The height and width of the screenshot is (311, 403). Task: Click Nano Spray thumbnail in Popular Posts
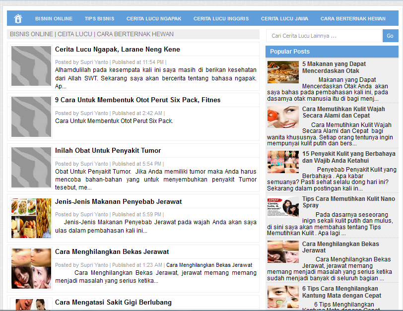(x=283, y=207)
